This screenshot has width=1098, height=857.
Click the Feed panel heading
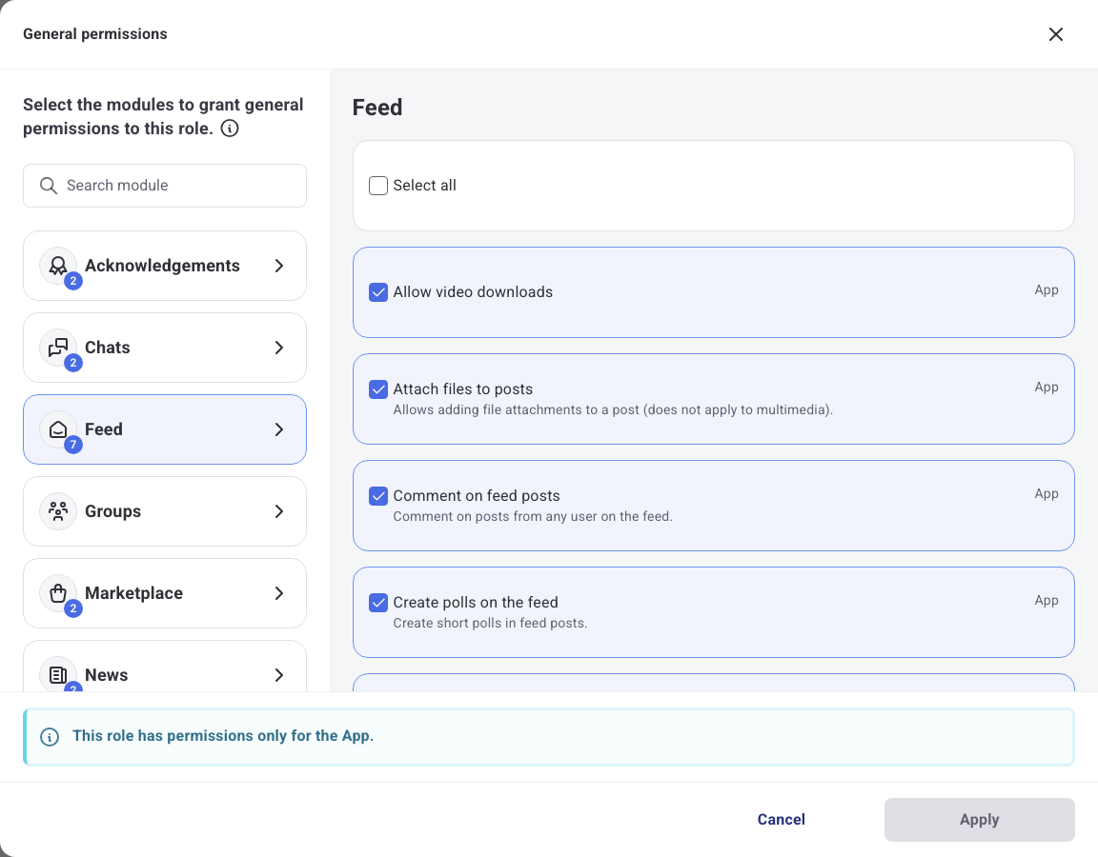point(377,108)
